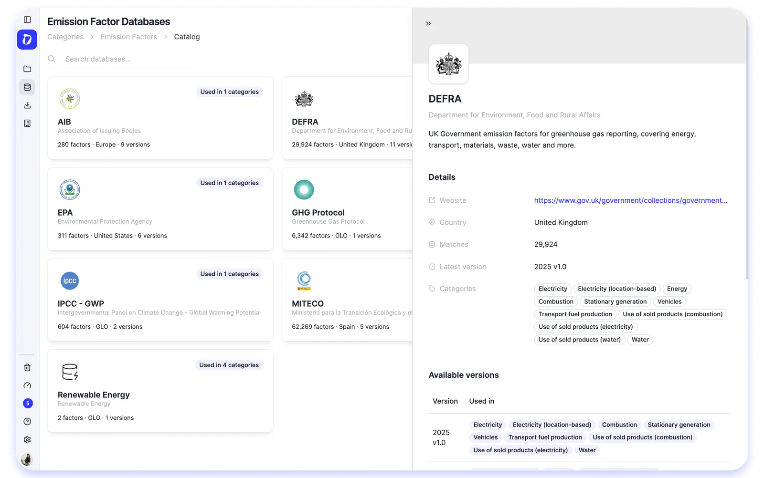The image size is (764, 478).
Task: Select the 2025 v1.0 version row
Action: (x=579, y=437)
